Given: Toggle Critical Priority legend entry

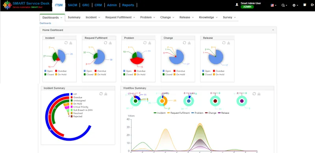Looking at the screenshot, I should point(80,107).
